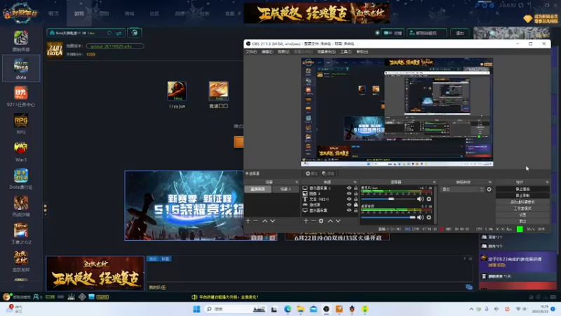This screenshot has height=316, width=561.
Task: Mute the first audio mixer channel
Action: pyautogui.click(x=420, y=199)
